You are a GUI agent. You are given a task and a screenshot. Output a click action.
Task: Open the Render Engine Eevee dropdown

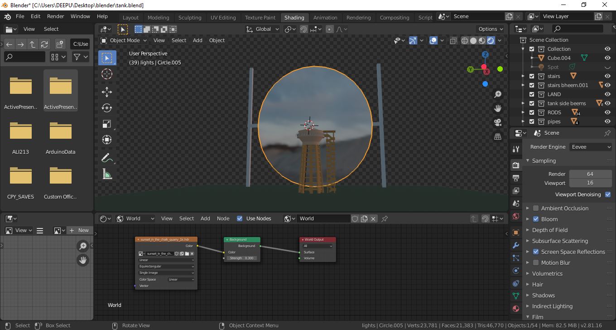pyautogui.click(x=591, y=147)
